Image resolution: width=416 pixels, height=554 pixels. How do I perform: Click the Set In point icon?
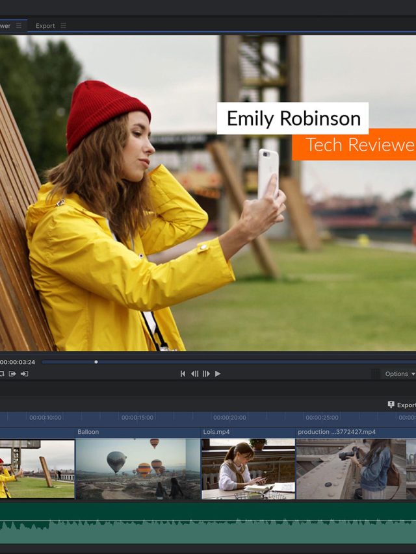12,373
